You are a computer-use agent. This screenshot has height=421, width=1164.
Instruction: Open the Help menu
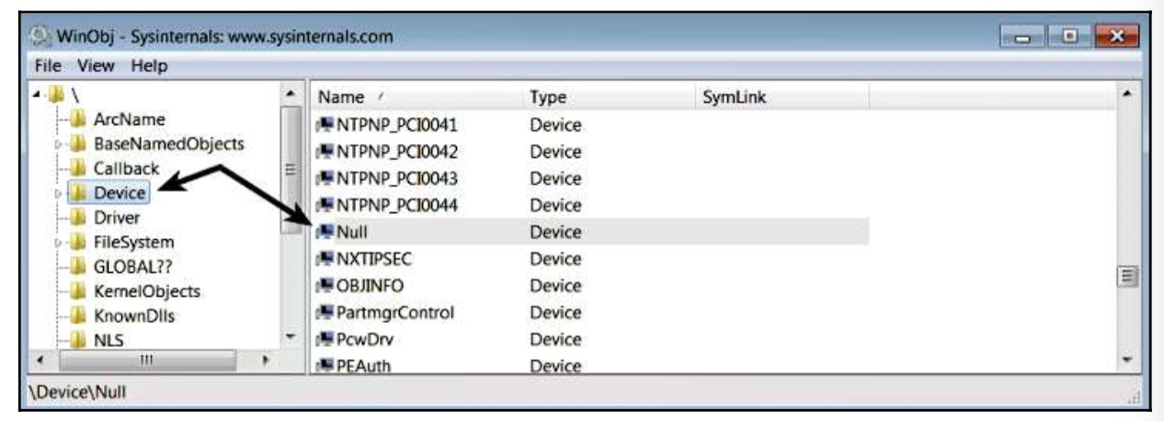coord(148,66)
